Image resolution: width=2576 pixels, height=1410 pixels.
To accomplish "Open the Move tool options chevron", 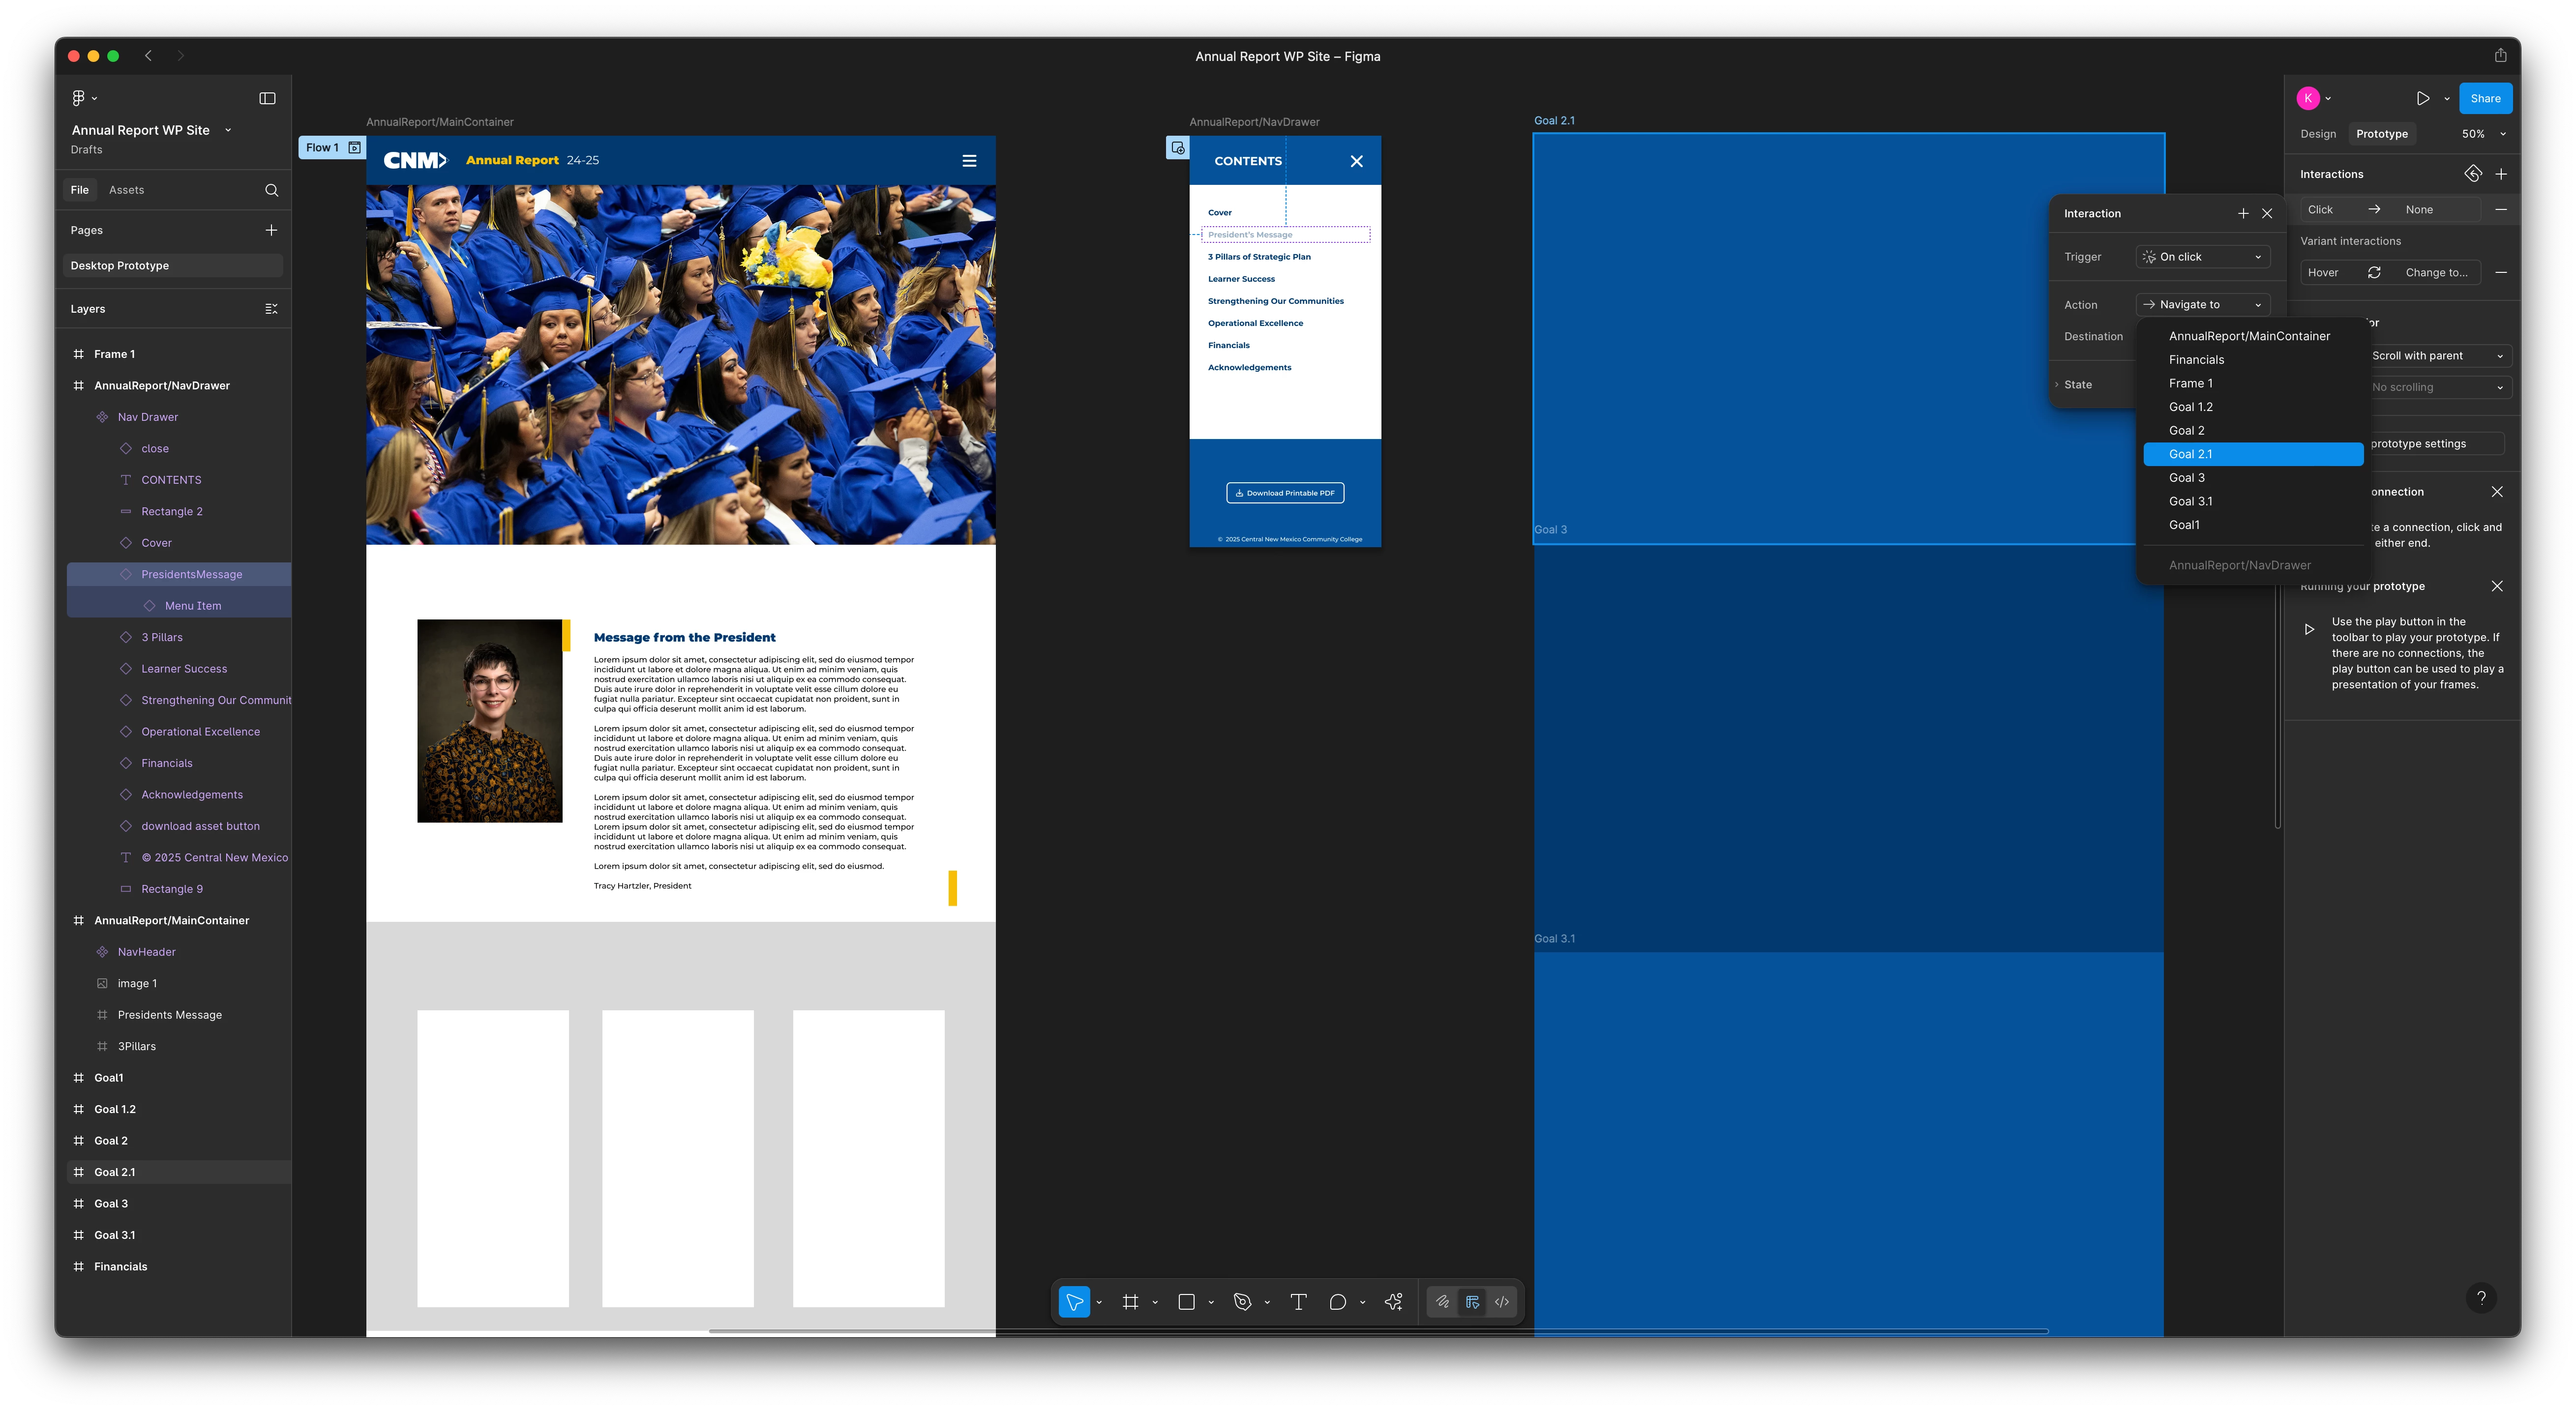I will point(1099,1303).
